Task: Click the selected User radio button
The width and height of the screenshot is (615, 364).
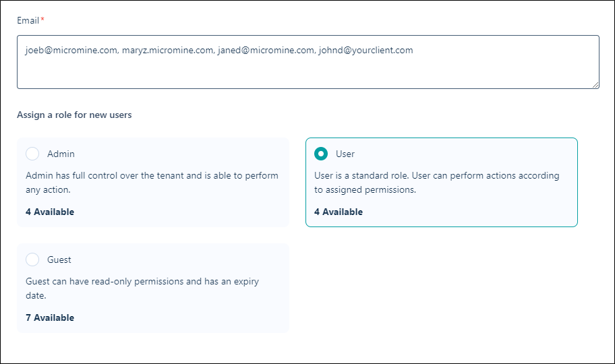Action: pyautogui.click(x=321, y=154)
